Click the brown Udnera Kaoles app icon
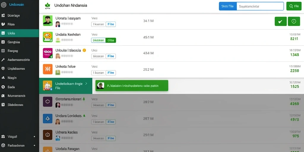Viewport: 304px width, 152px height. coord(48,135)
